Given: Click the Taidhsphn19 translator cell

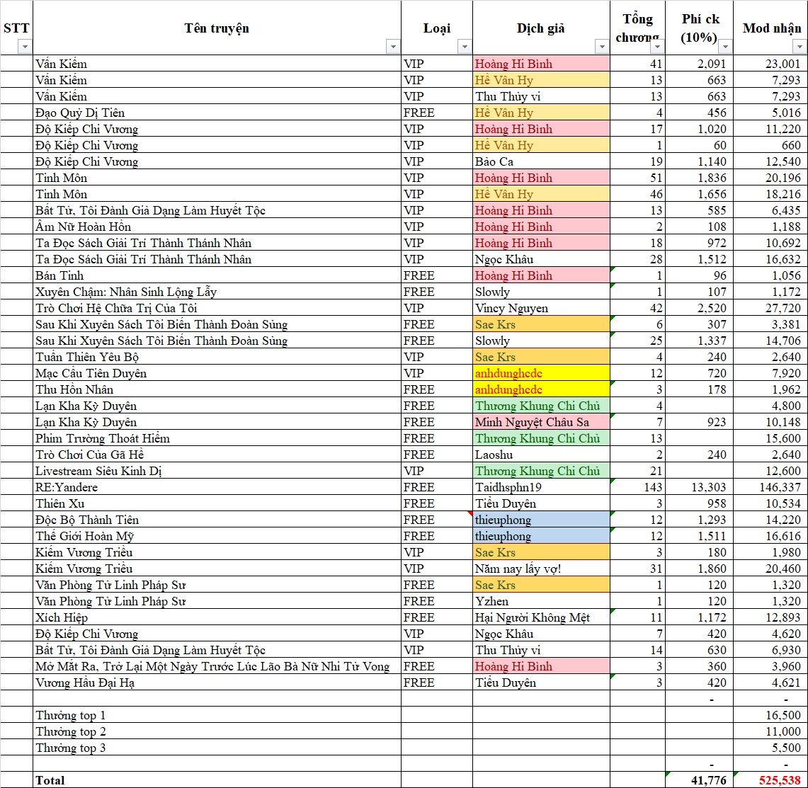Looking at the screenshot, I should 541,487.
